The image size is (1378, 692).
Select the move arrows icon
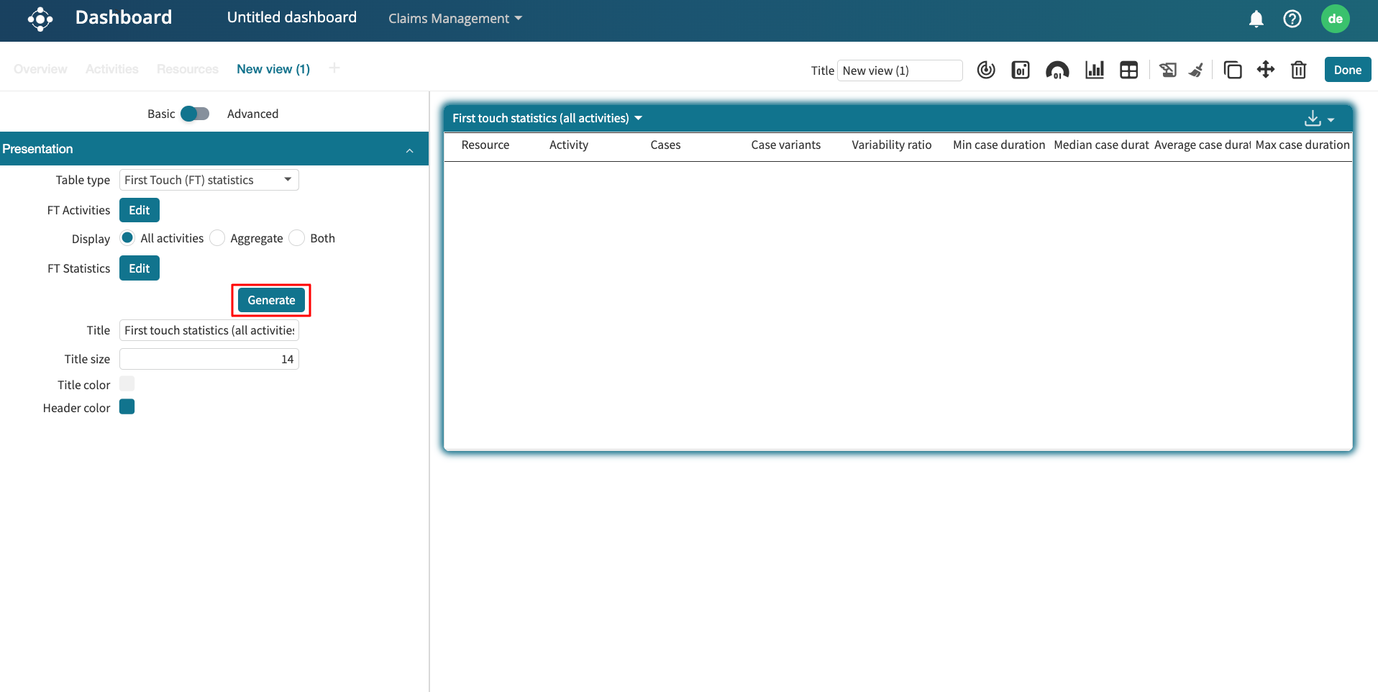tap(1265, 70)
